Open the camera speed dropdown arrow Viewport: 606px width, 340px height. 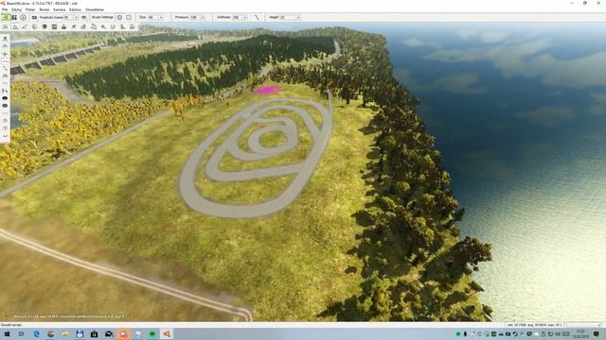tap(76, 17)
